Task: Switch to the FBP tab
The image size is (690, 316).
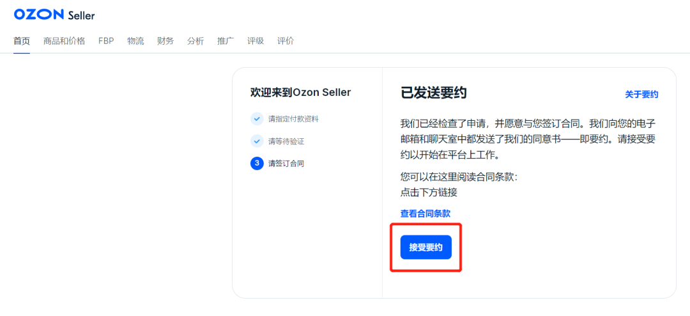Action: click(106, 41)
